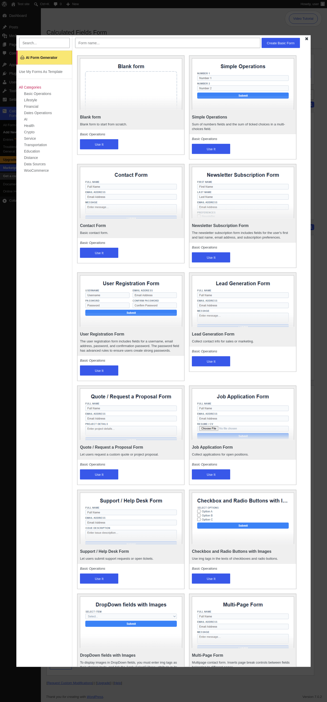This screenshot has width=327, height=702.
Task: Click the user avatar next to Howdy, user
Action: coord(323,4)
